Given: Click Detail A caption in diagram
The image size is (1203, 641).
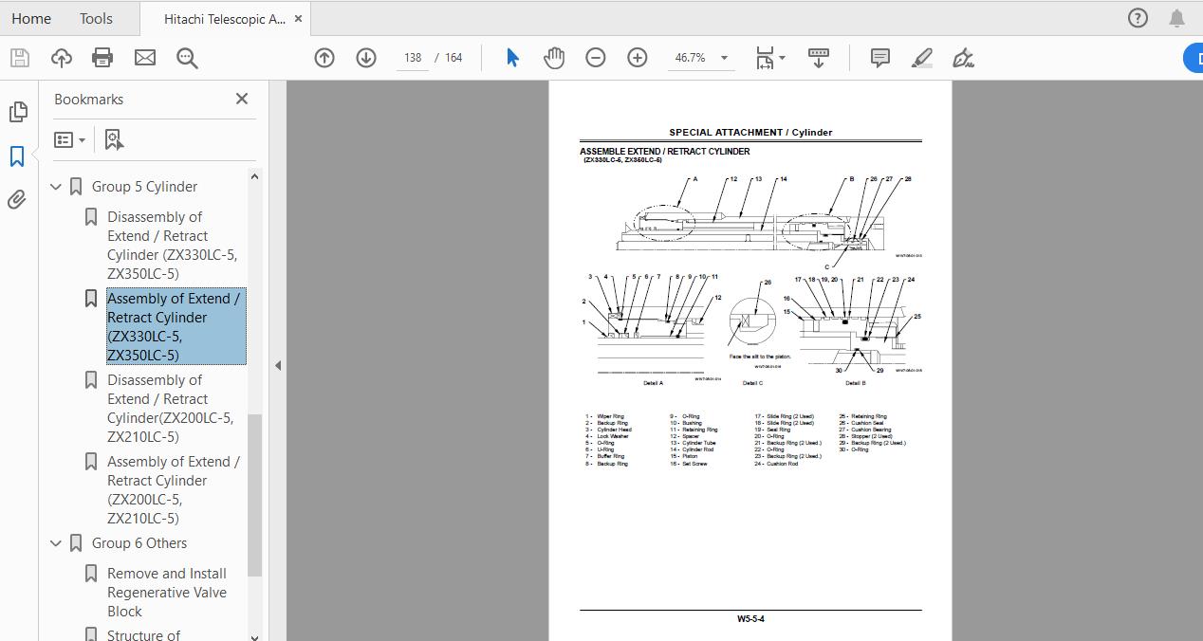Looking at the screenshot, I should (653, 383).
